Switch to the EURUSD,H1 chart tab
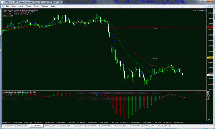215x129 pixels. coord(22,126)
